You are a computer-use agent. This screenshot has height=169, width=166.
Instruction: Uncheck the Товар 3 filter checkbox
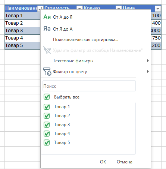[47, 125]
